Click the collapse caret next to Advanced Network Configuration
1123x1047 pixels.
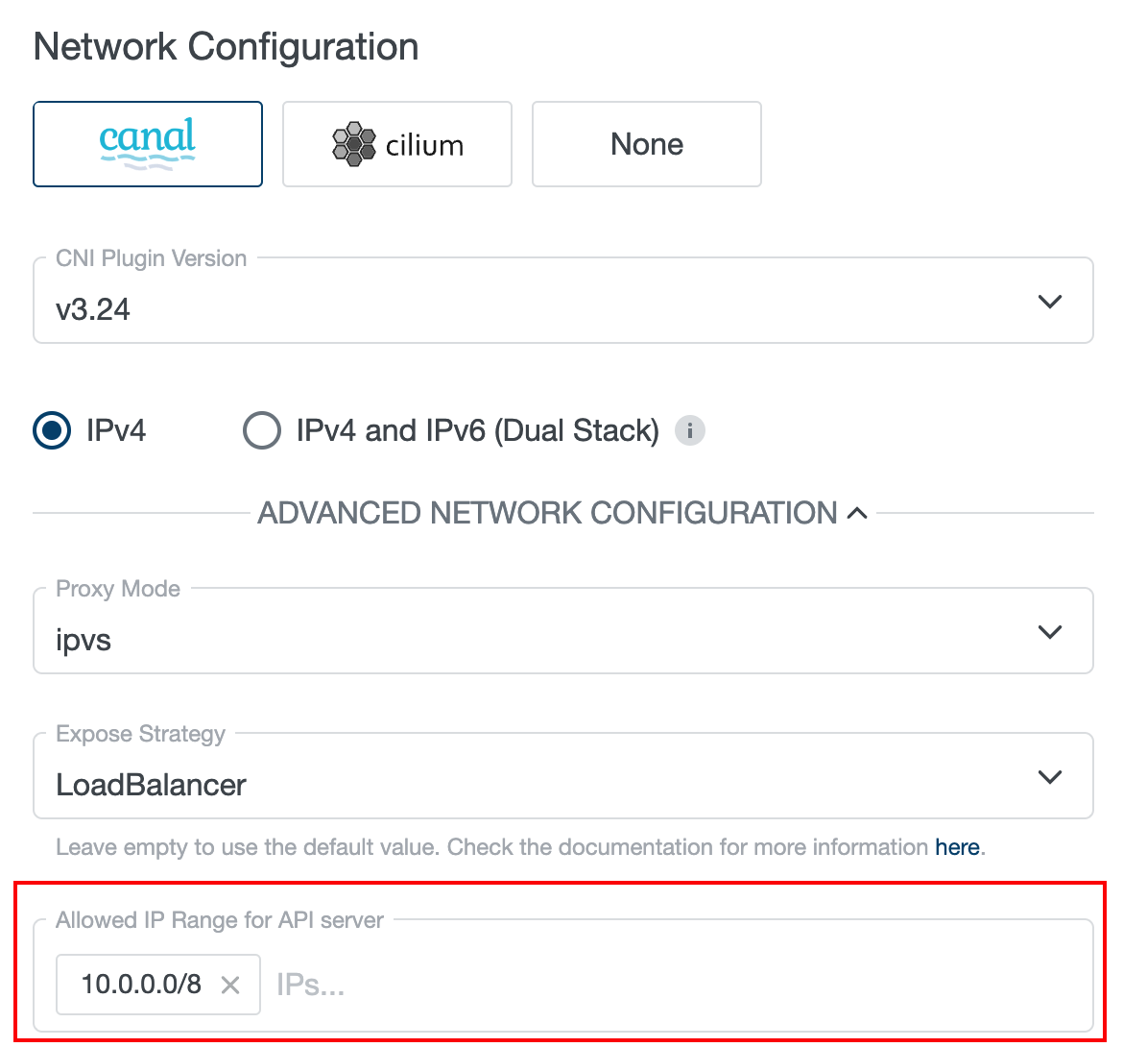(857, 512)
